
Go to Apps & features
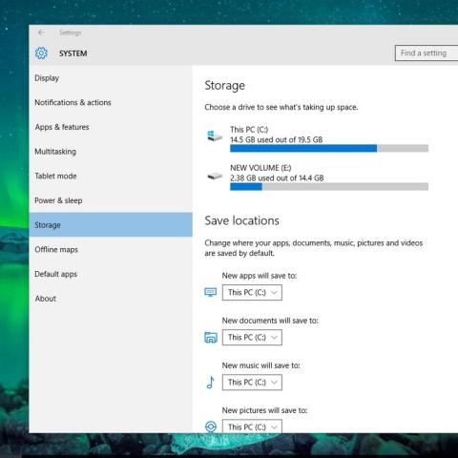111,127
